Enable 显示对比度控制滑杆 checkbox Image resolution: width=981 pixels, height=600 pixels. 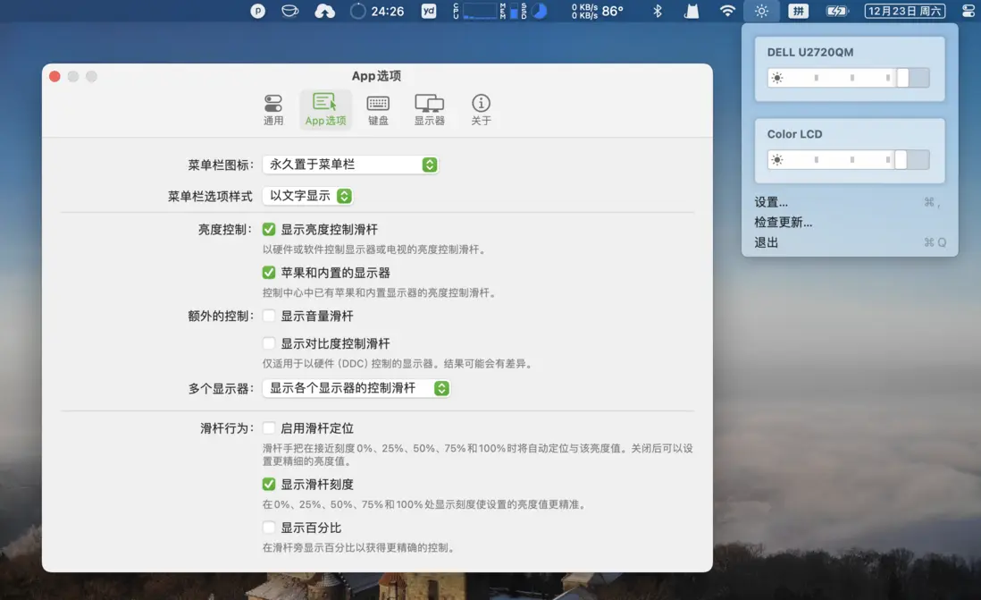(x=269, y=343)
